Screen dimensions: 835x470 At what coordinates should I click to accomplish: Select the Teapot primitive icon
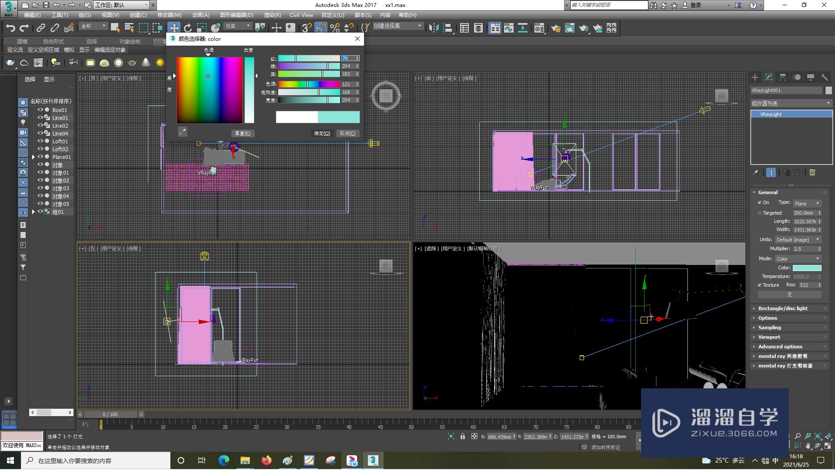pyautogui.click(x=10, y=63)
